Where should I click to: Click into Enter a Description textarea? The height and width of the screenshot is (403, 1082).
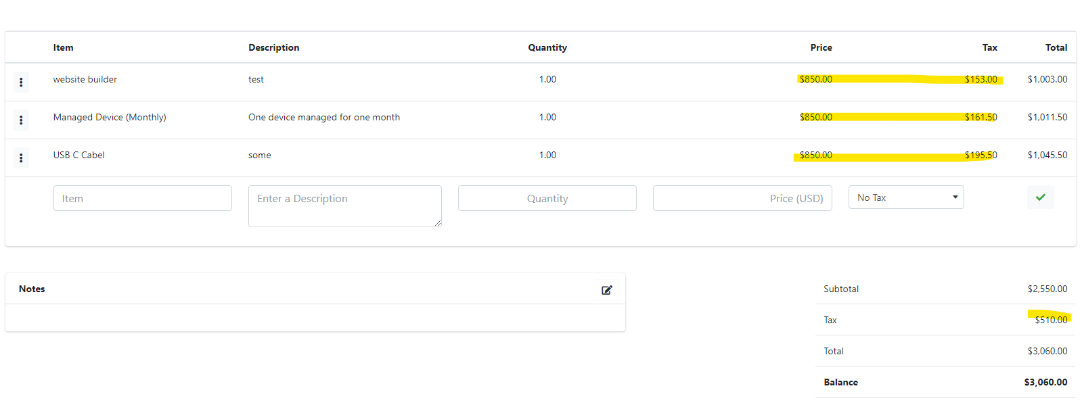pos(345,206)
